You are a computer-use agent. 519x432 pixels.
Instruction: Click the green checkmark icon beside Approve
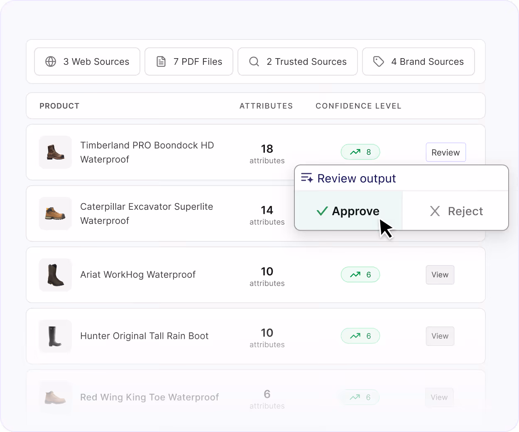pos(322,211)
